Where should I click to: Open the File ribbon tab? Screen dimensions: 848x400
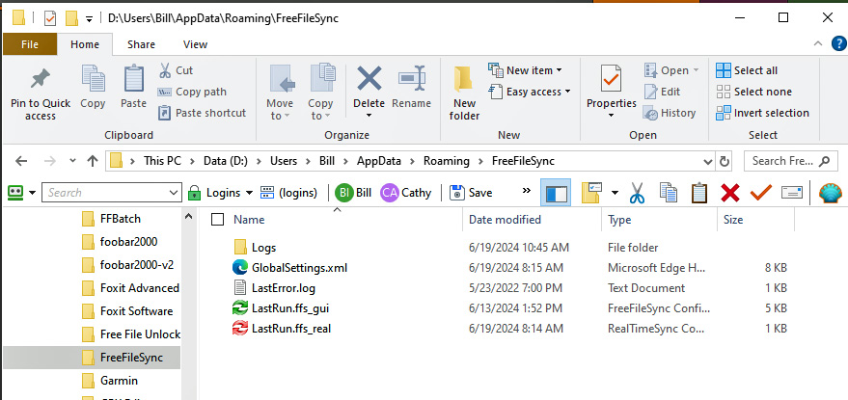click(30, 44)
